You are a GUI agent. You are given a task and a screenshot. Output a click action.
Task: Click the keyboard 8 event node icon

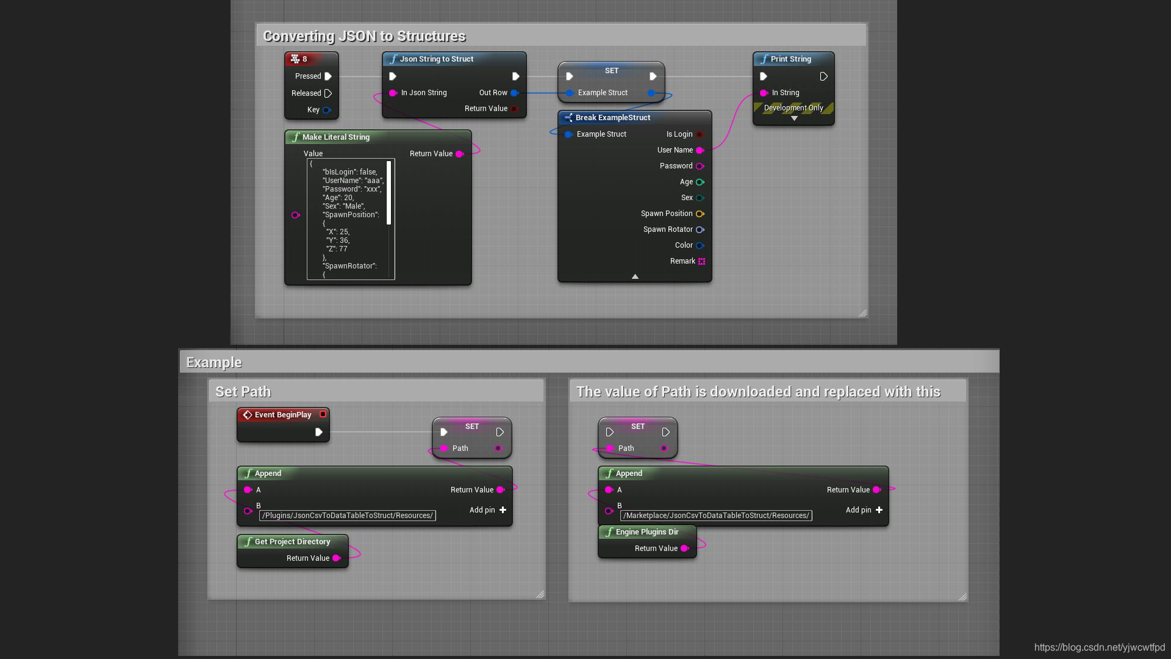[x=295, y=59]
